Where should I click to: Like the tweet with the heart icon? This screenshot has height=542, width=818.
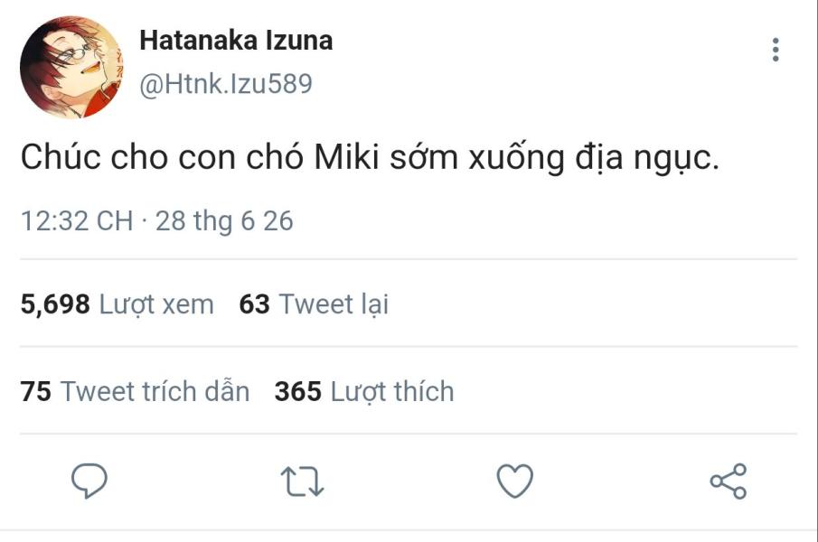(515, 481)
